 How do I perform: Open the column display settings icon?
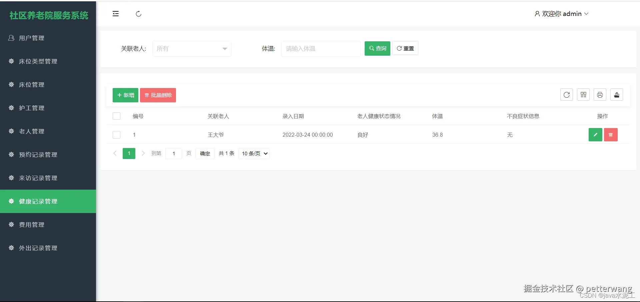click(x=583, y=95)
